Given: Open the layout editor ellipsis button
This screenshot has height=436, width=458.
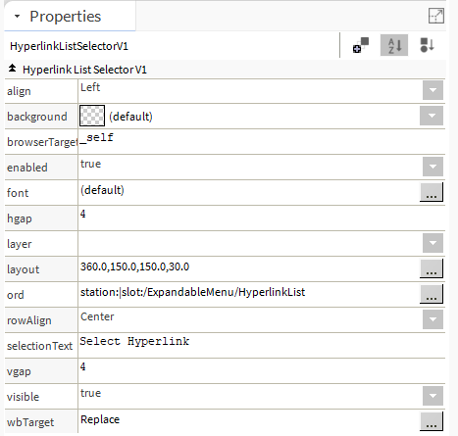Looking at the screenshot, I should (432, 268).
